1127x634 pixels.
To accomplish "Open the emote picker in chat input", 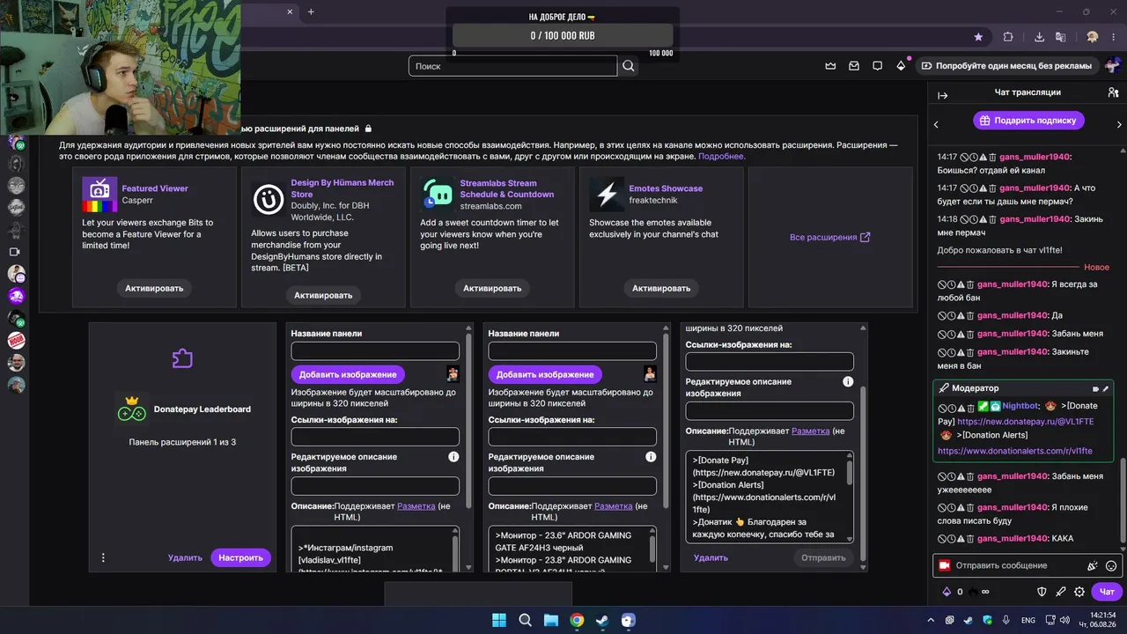I will coord(1111,565).
